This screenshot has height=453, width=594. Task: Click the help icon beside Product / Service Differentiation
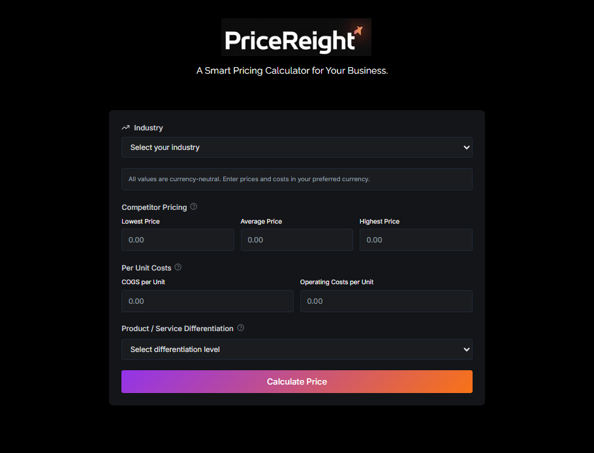(x=240, y=328)
